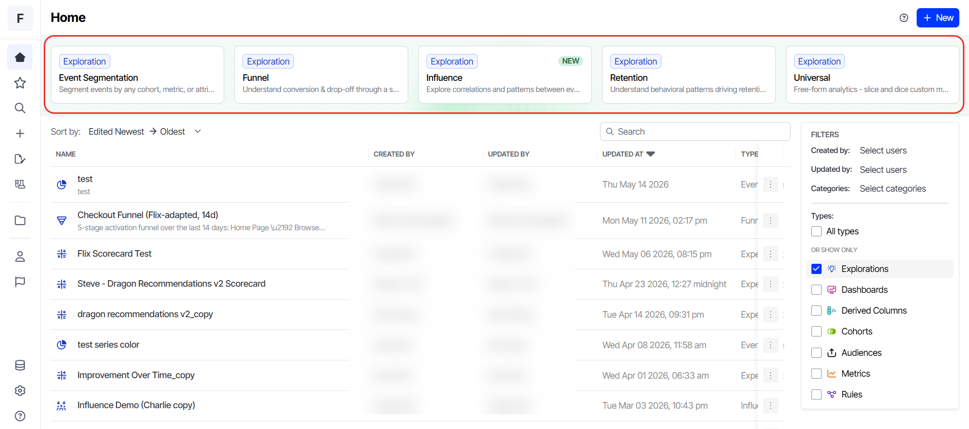
Task: Tick the Cohorts filter checkbox
Action: click(x=816, y=331)
